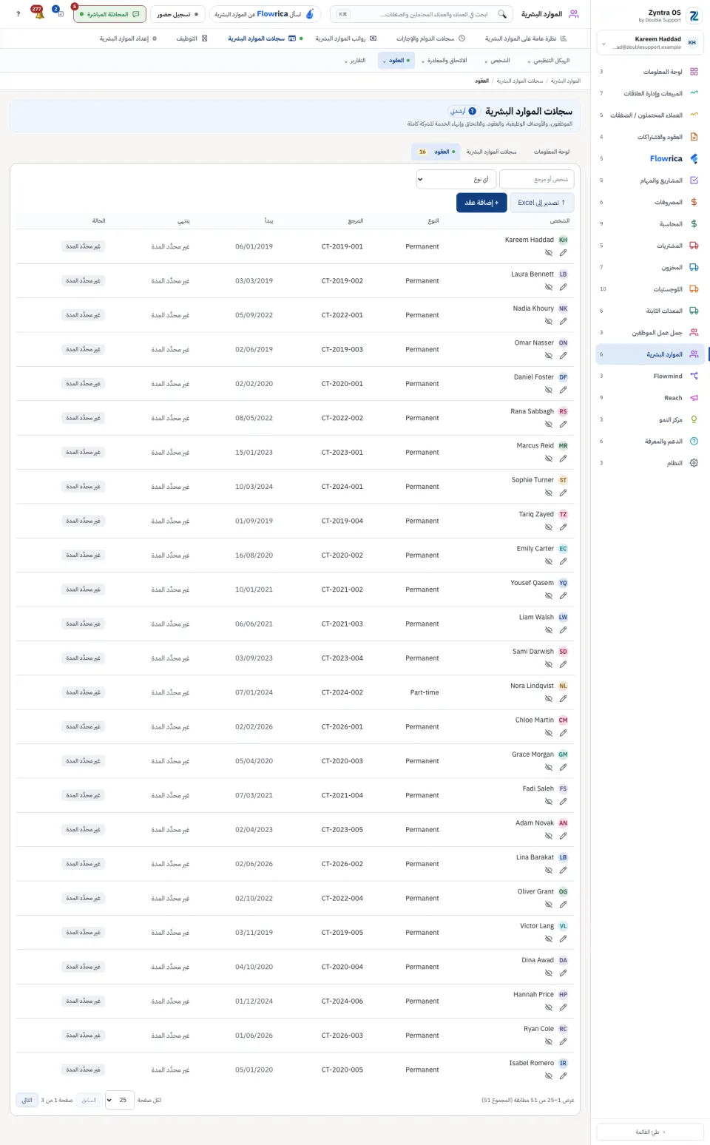Click the تسجيل حضور check-in button
Image resolution: width=710 pixels, height=1145 pixels.
click(x=178, y=14)
